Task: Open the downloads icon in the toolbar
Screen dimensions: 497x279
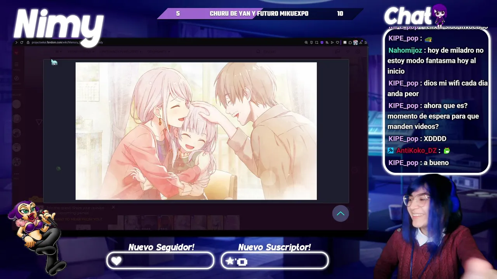Action: pyautogui.click(x=361, y=43)
